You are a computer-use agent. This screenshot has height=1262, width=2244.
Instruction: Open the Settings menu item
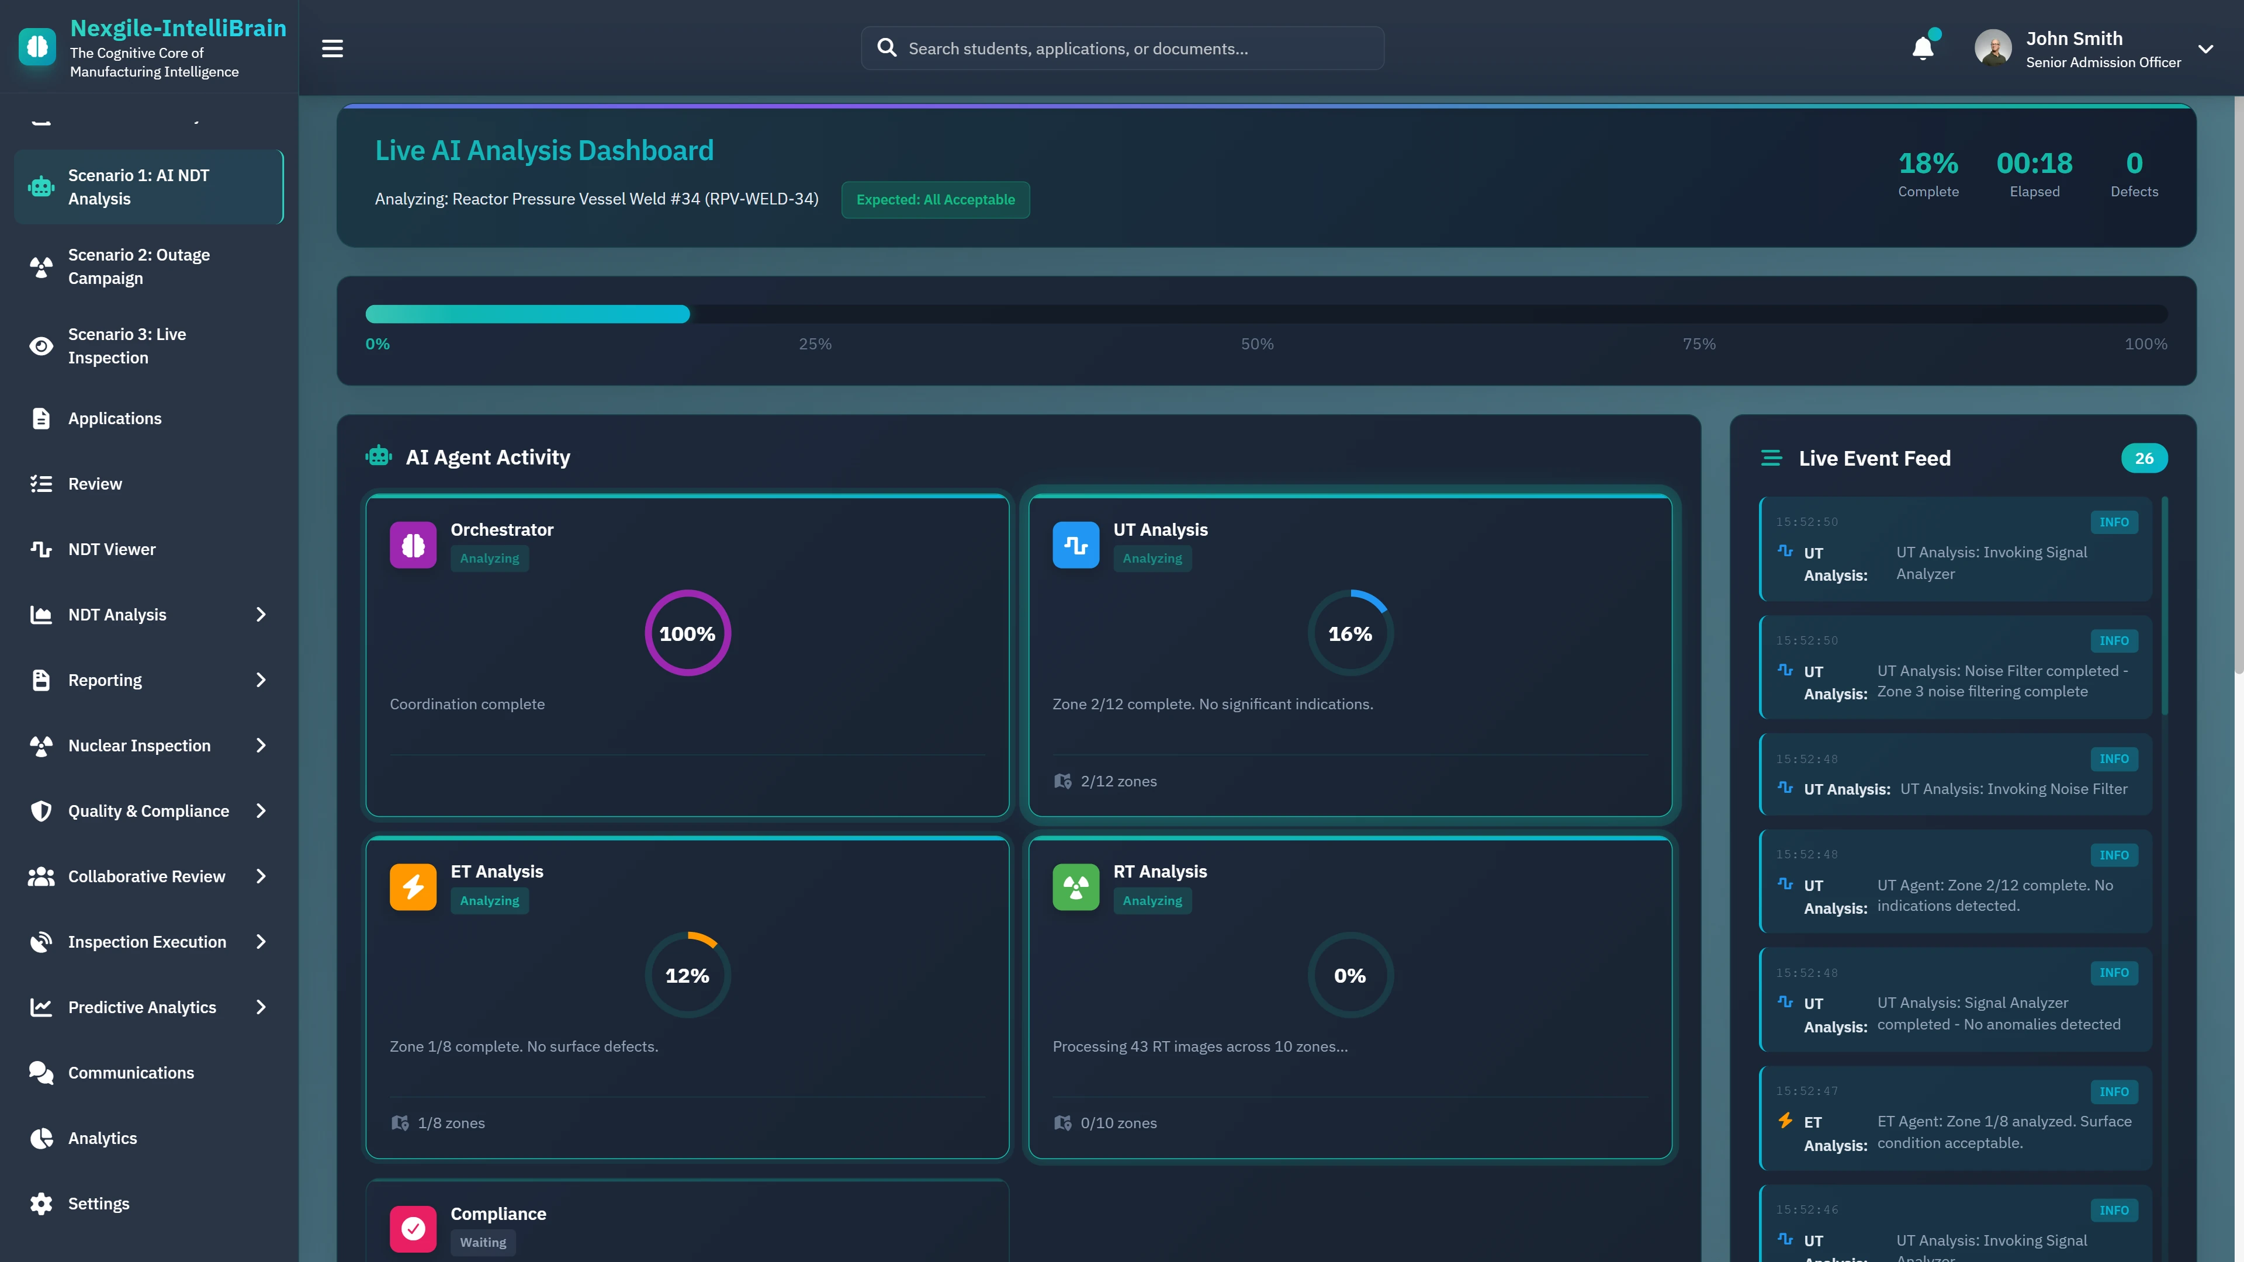click(x=98, y=1203)
